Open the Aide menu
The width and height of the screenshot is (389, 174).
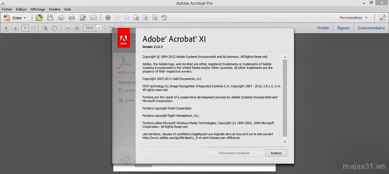coord(67,9)
